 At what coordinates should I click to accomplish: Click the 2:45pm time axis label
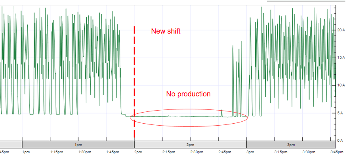[225, 152]
